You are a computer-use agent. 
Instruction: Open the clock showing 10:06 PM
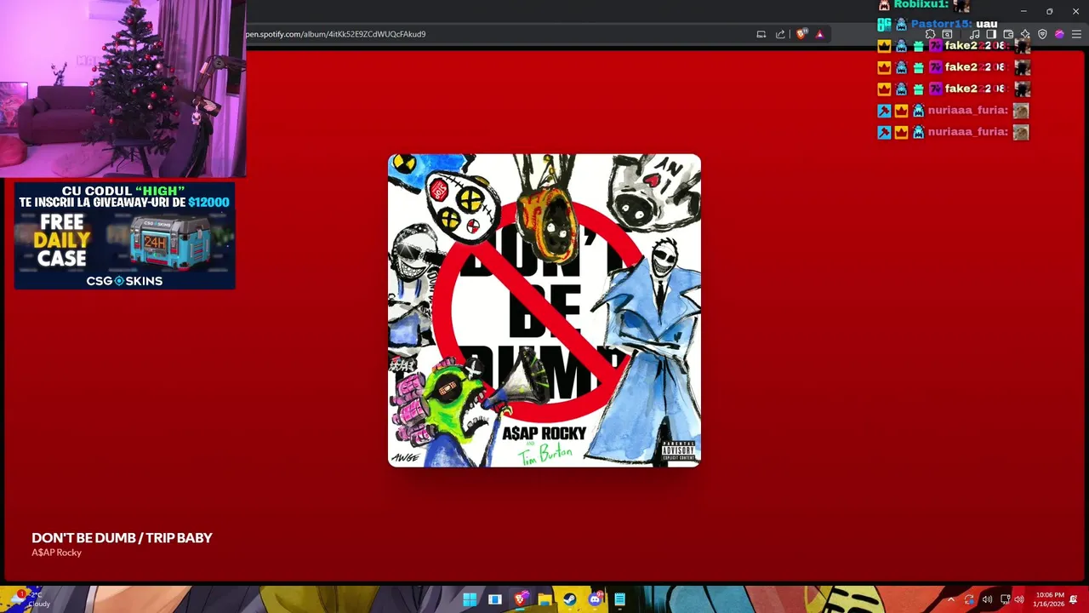click(1050, 599)
